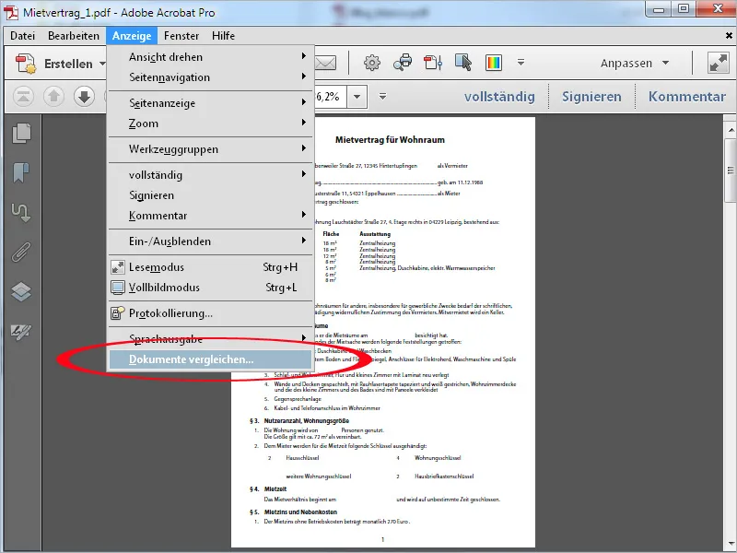
Task: Click the first page navigation icon
Action: tap(23, 97)
